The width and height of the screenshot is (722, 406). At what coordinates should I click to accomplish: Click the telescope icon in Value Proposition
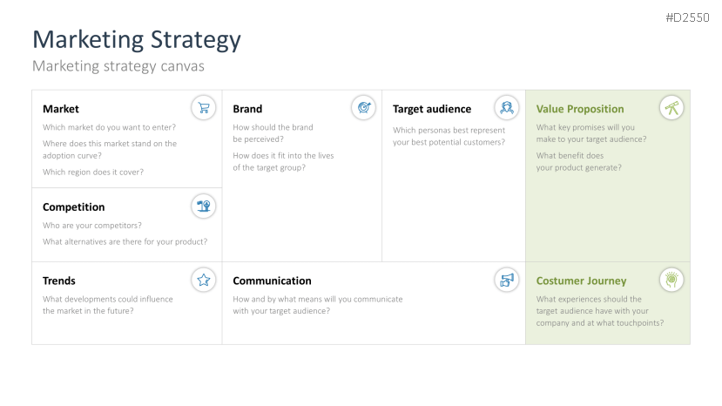click(671, 108)
